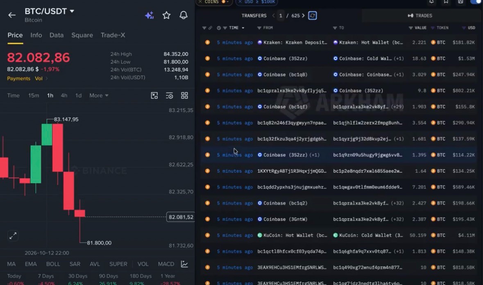Expand the chart to fullscreen
Screen dimensions: 483x285
13,236
